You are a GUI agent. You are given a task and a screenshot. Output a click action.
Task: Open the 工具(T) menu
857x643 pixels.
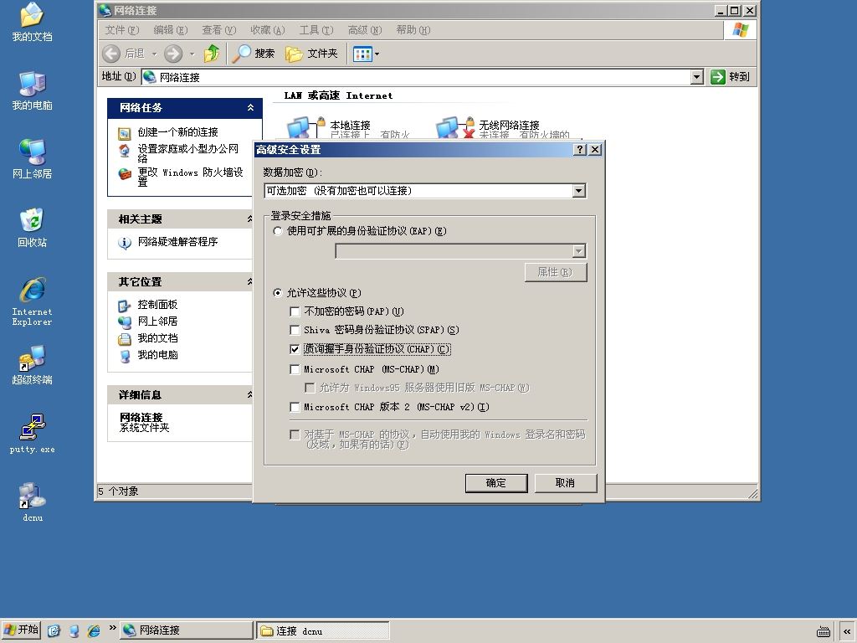[x=316, y=30]
